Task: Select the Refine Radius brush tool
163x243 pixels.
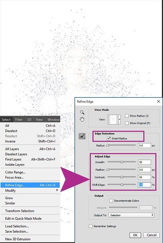Action: [x=82, y=136]
